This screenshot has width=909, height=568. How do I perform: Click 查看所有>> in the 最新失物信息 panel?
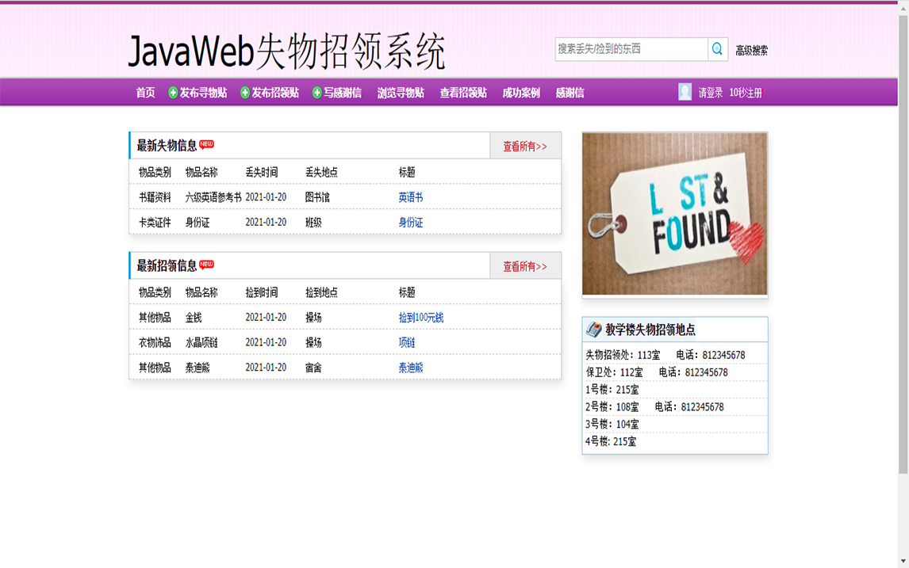tap(525, 147)
